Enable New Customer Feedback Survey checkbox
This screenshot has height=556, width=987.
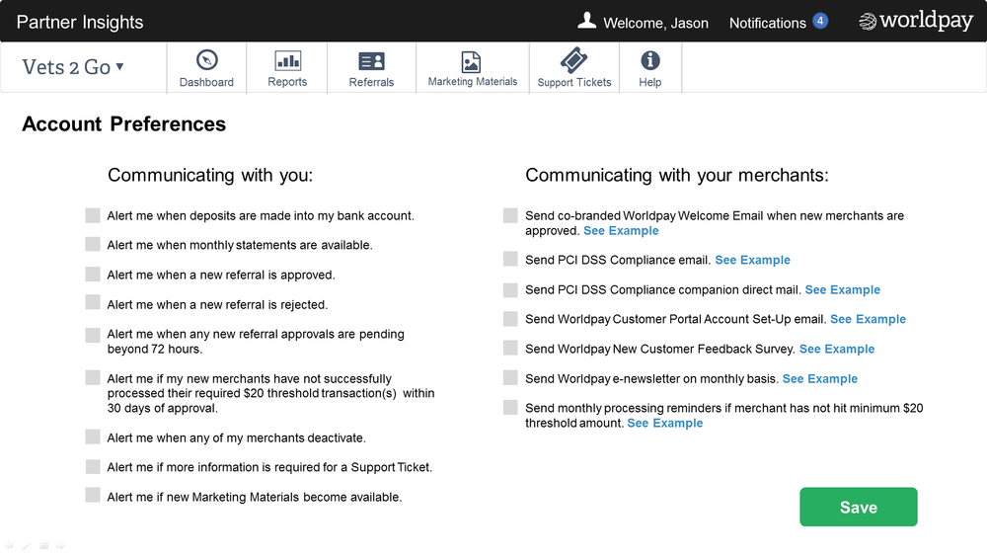click(510, 349)
